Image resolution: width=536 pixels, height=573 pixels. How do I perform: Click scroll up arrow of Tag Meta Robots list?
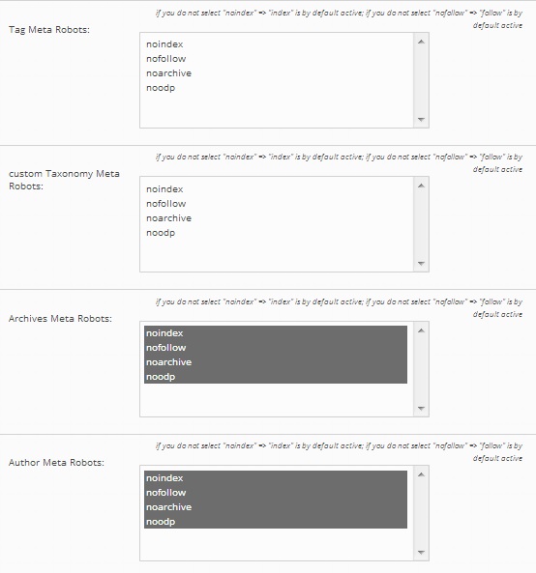[x=421, y=42]
